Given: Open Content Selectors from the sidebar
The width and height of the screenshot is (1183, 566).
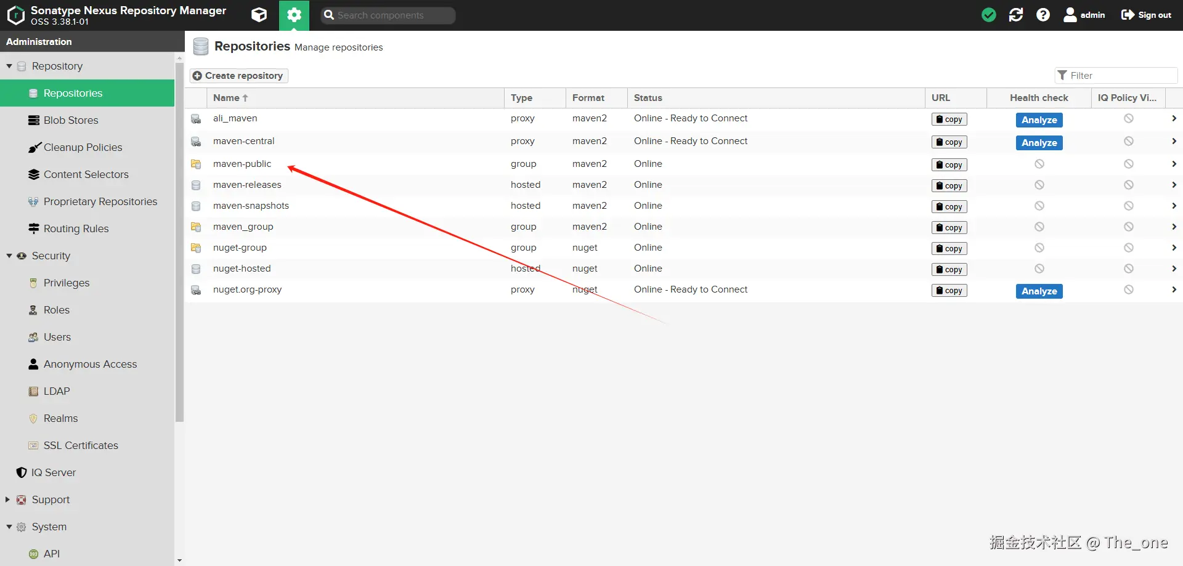Looking at the screenshot, I should click(x=87, y=174).
